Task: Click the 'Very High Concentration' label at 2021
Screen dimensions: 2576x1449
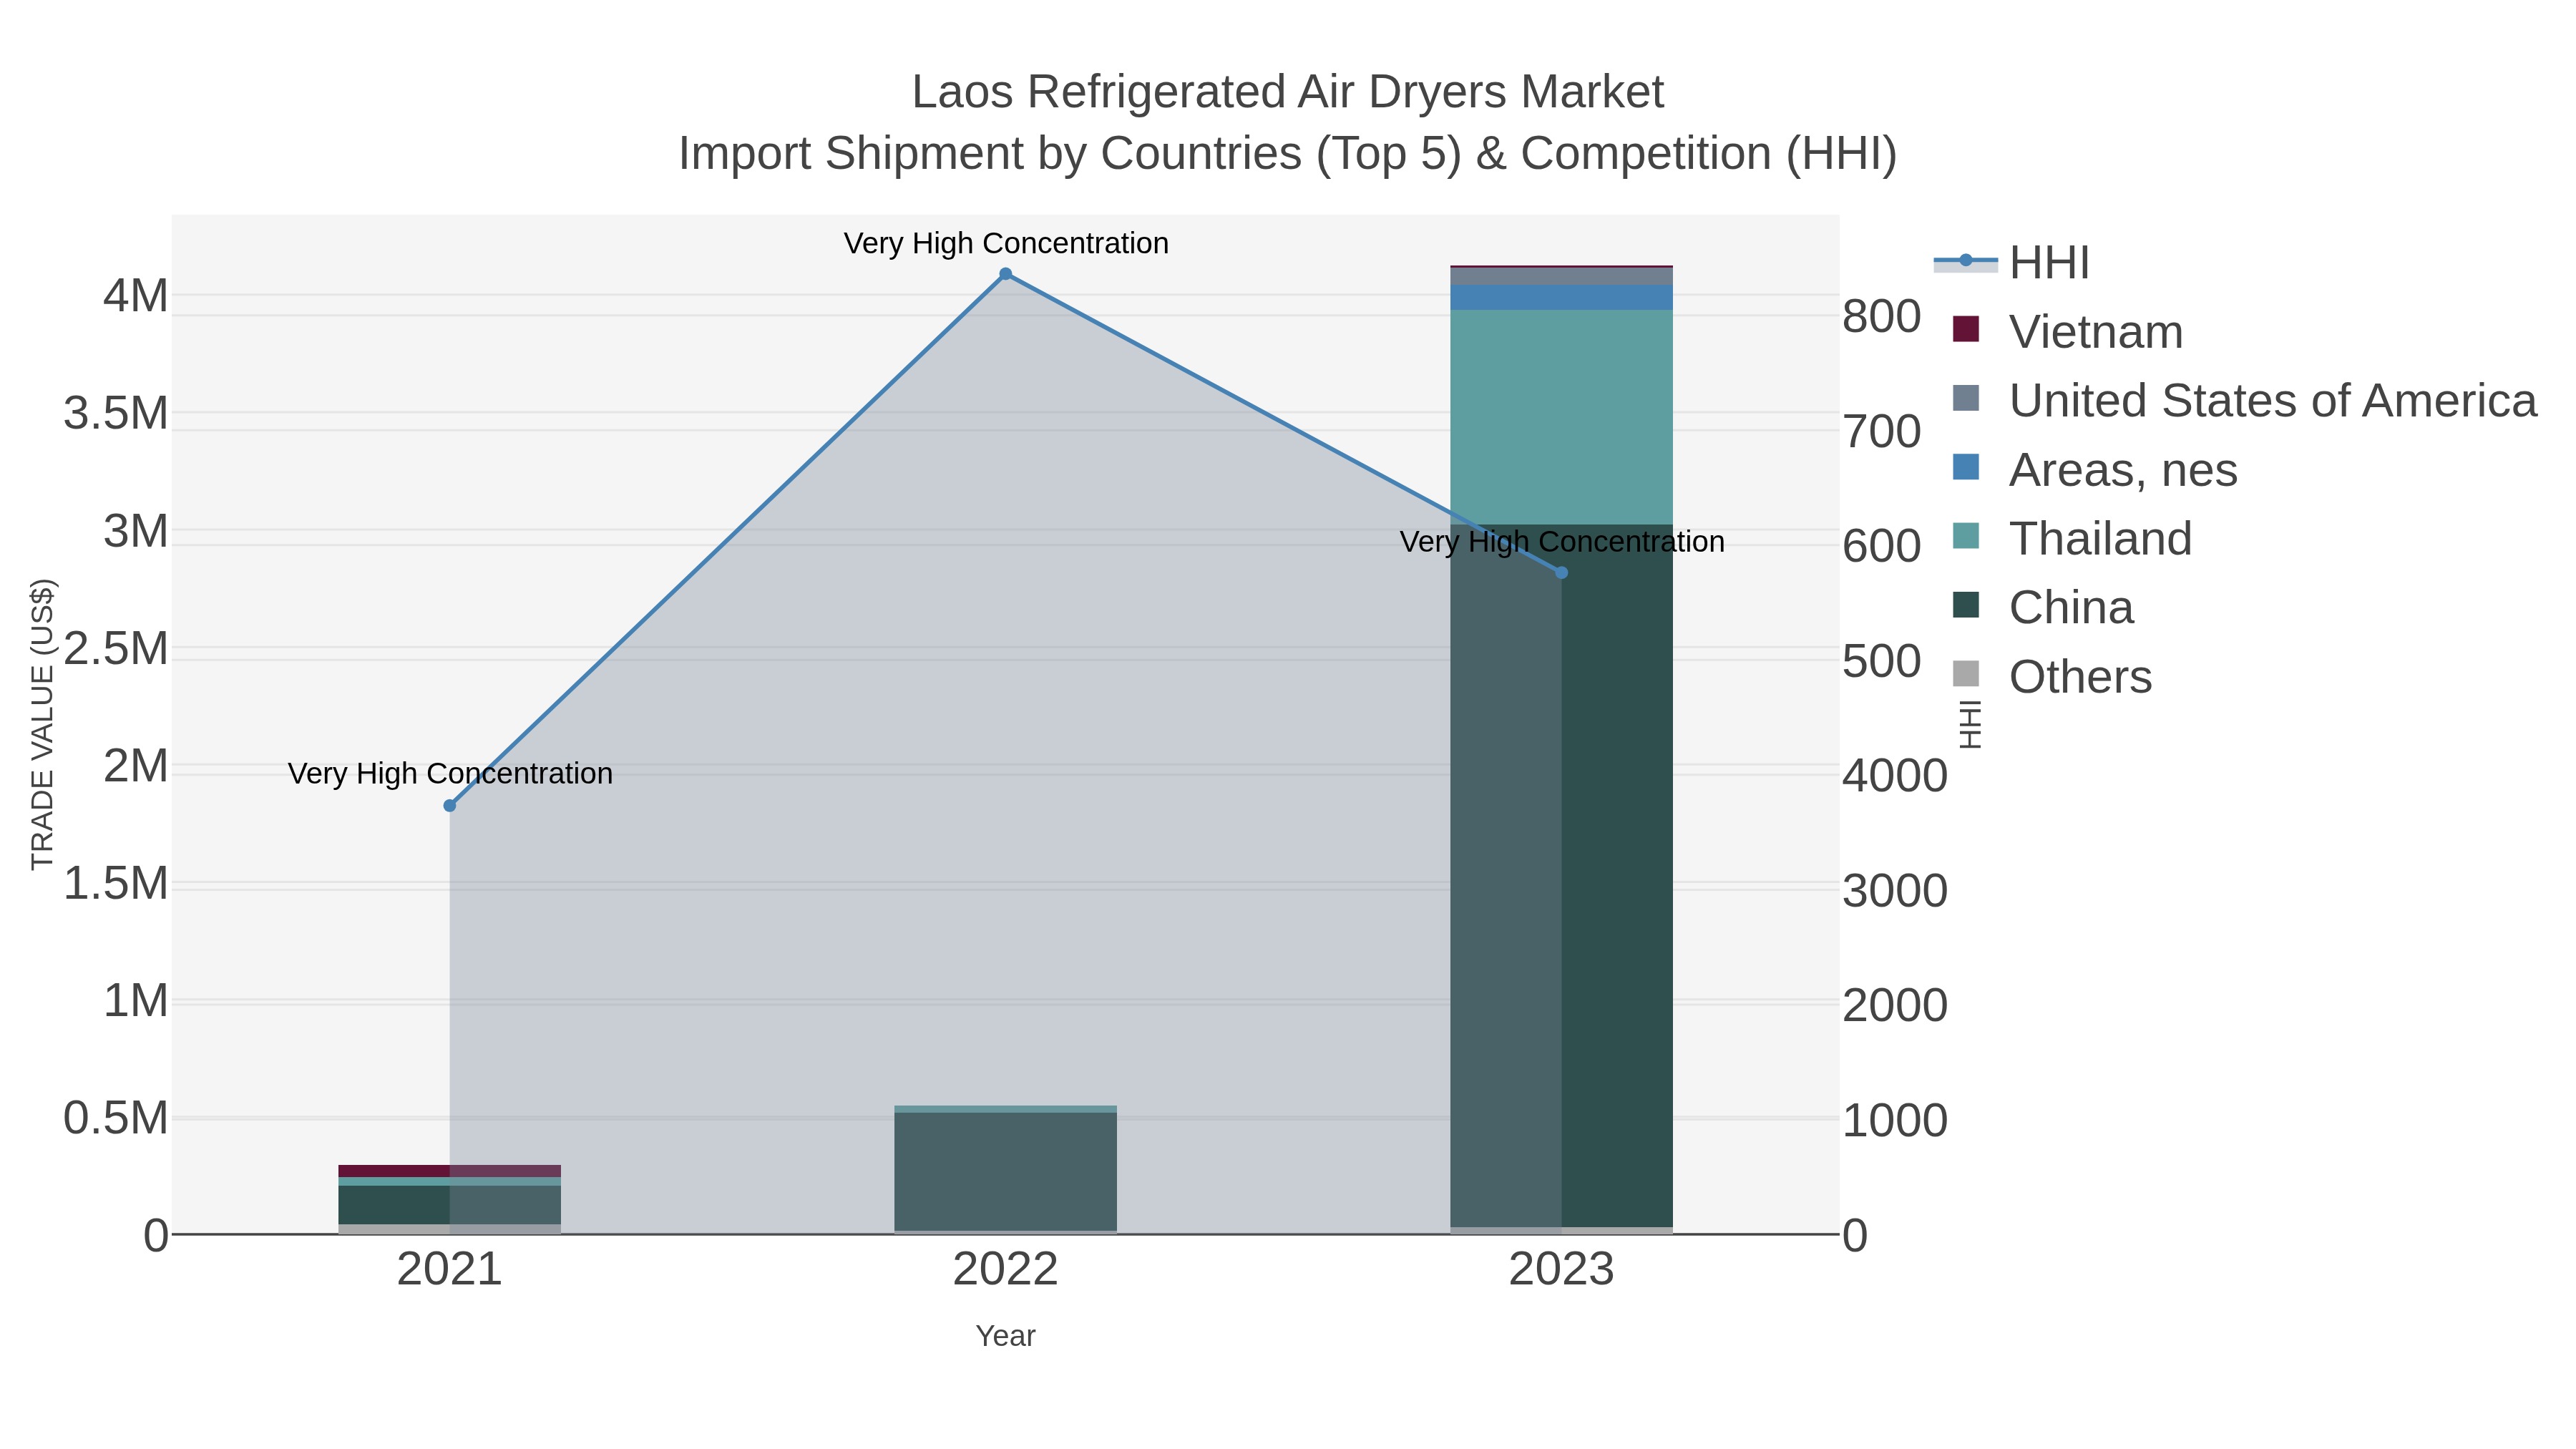Action: (450, 774)
